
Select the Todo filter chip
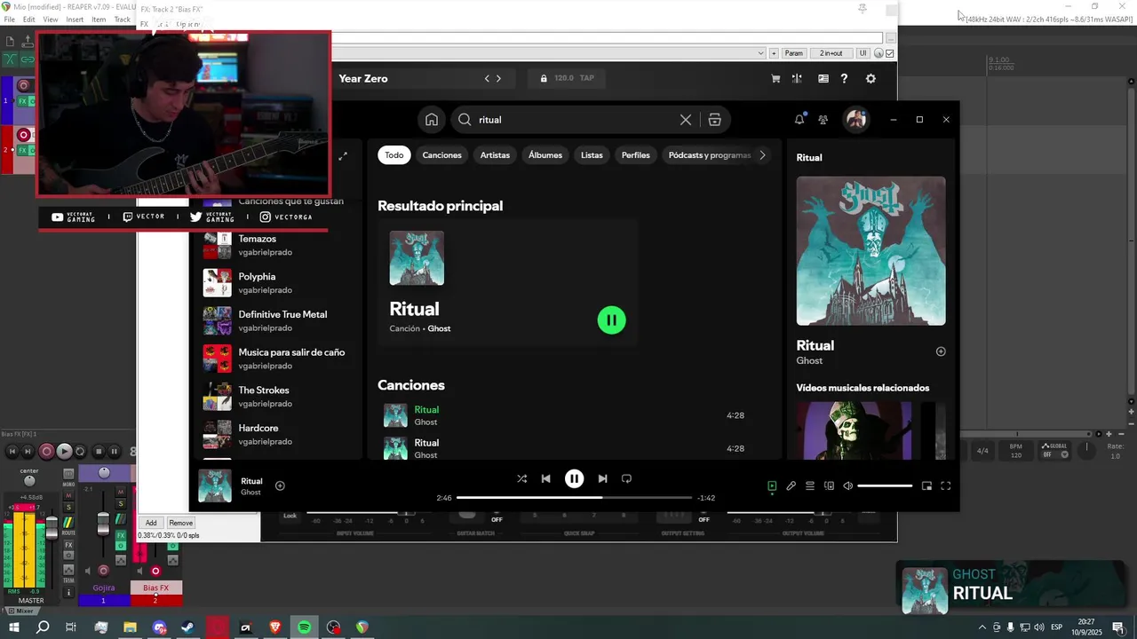pos(394,155)
